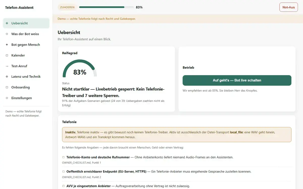303x189 pixels.
Task: Check Telefonie-Konto und deutsche Rufnummer box
Action: (x=63, y=157)
